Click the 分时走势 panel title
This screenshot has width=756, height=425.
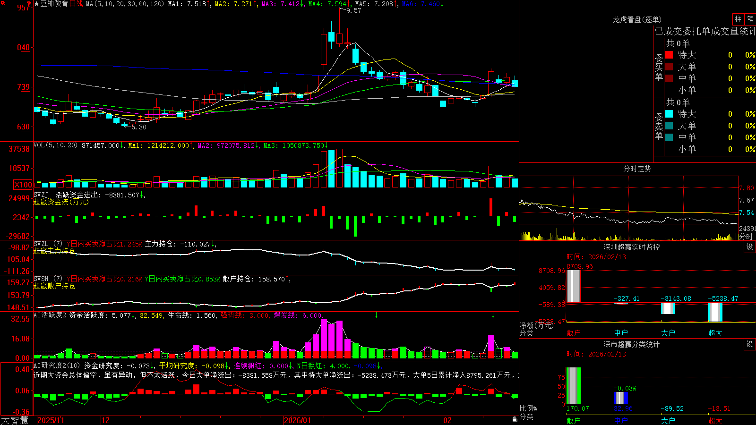tap(637, 169)
